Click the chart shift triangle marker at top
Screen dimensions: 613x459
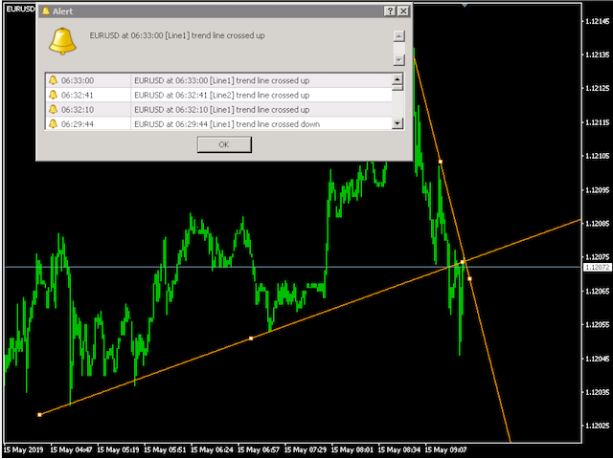(464, 5)
